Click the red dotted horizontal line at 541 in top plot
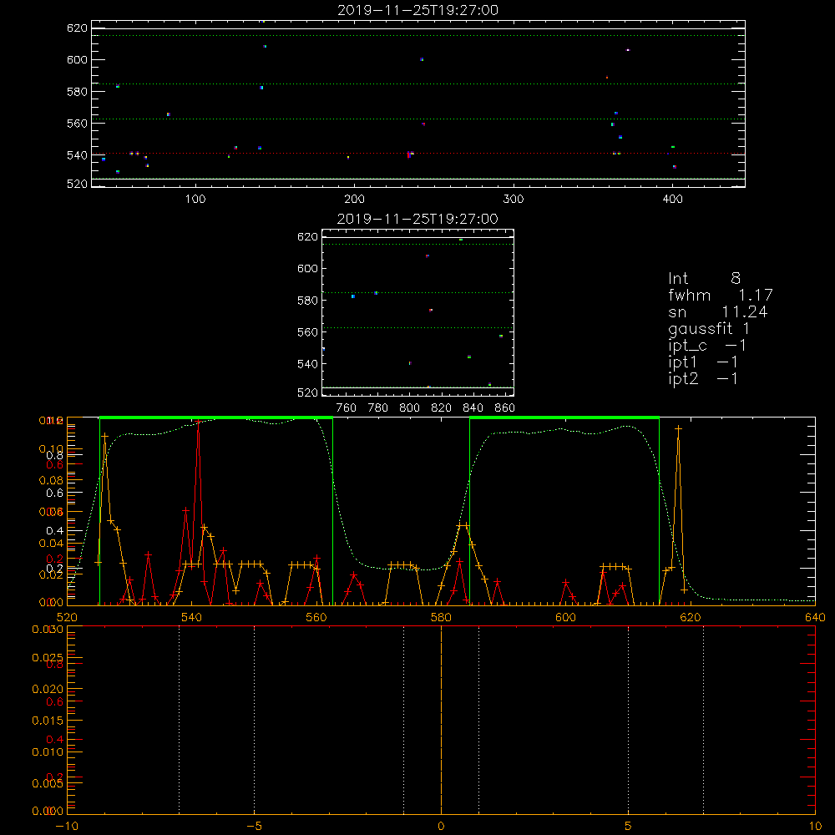The height and width of the screenshot is (835, 835). [418, 154]
